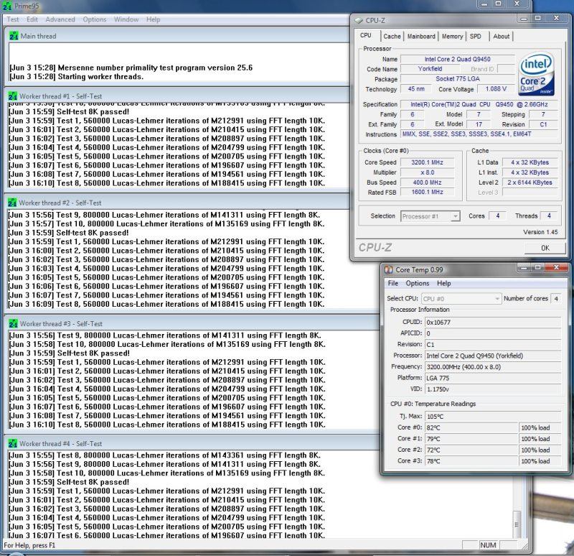
Task: Switch to the SPD tab in CPU-Z
Action: point(476,37)
